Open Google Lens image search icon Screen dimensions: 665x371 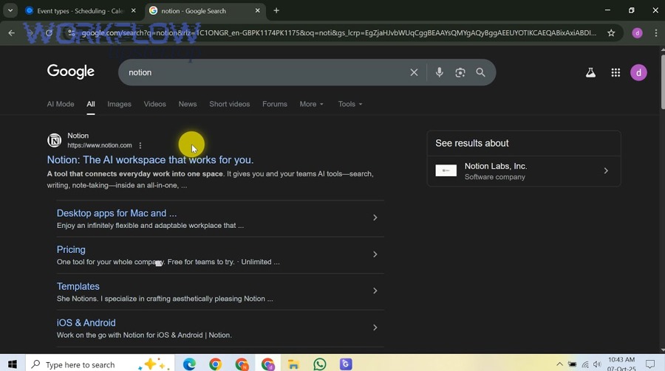point(460,72)
